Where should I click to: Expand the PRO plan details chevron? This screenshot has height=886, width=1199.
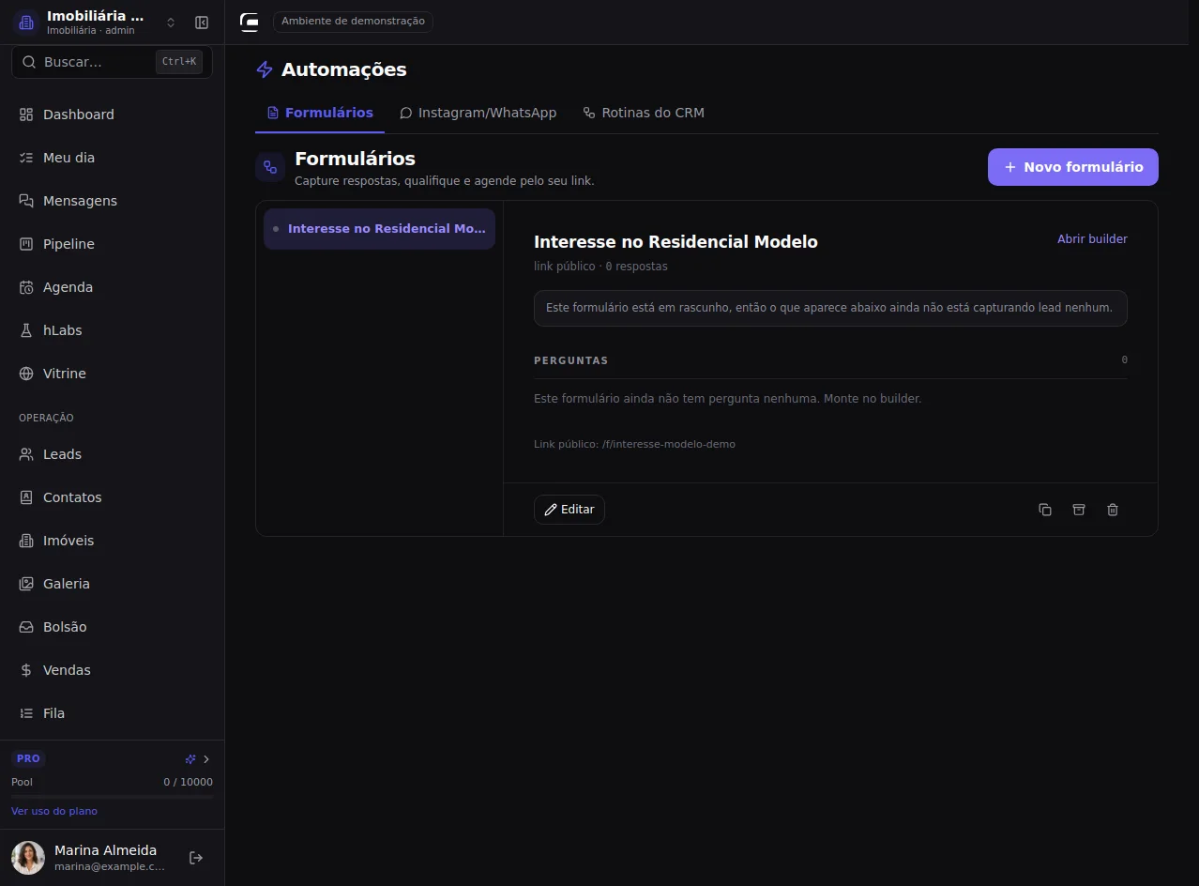pyautogui.click(x=206, y=759)
